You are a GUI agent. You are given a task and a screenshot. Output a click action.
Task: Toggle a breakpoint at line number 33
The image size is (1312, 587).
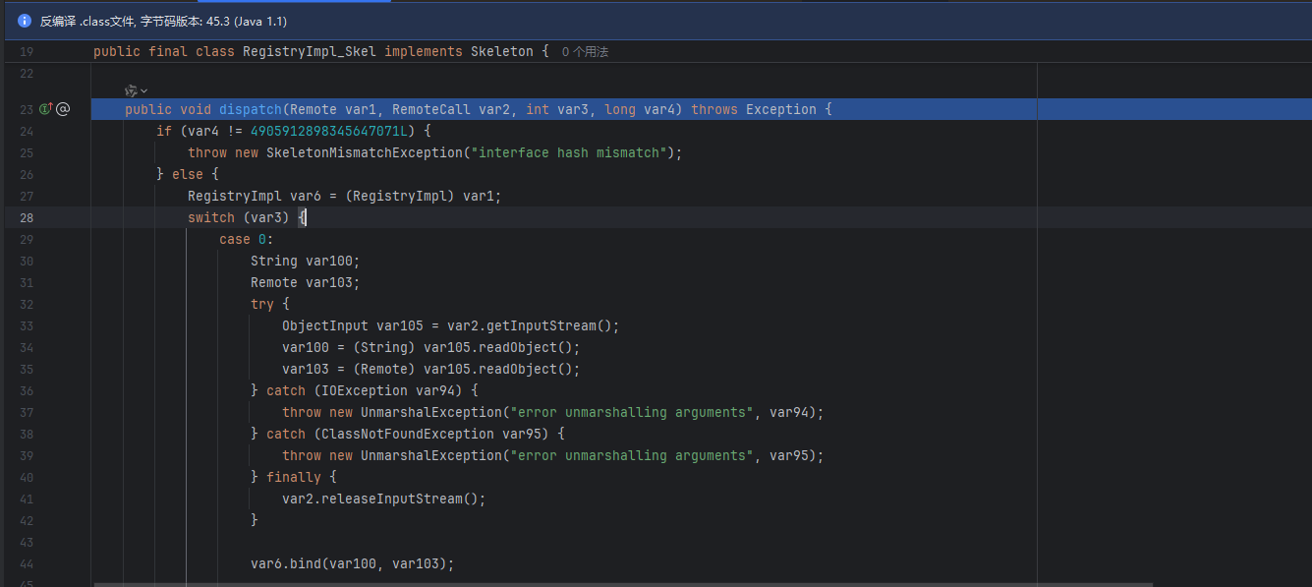[x=26, y=325]
